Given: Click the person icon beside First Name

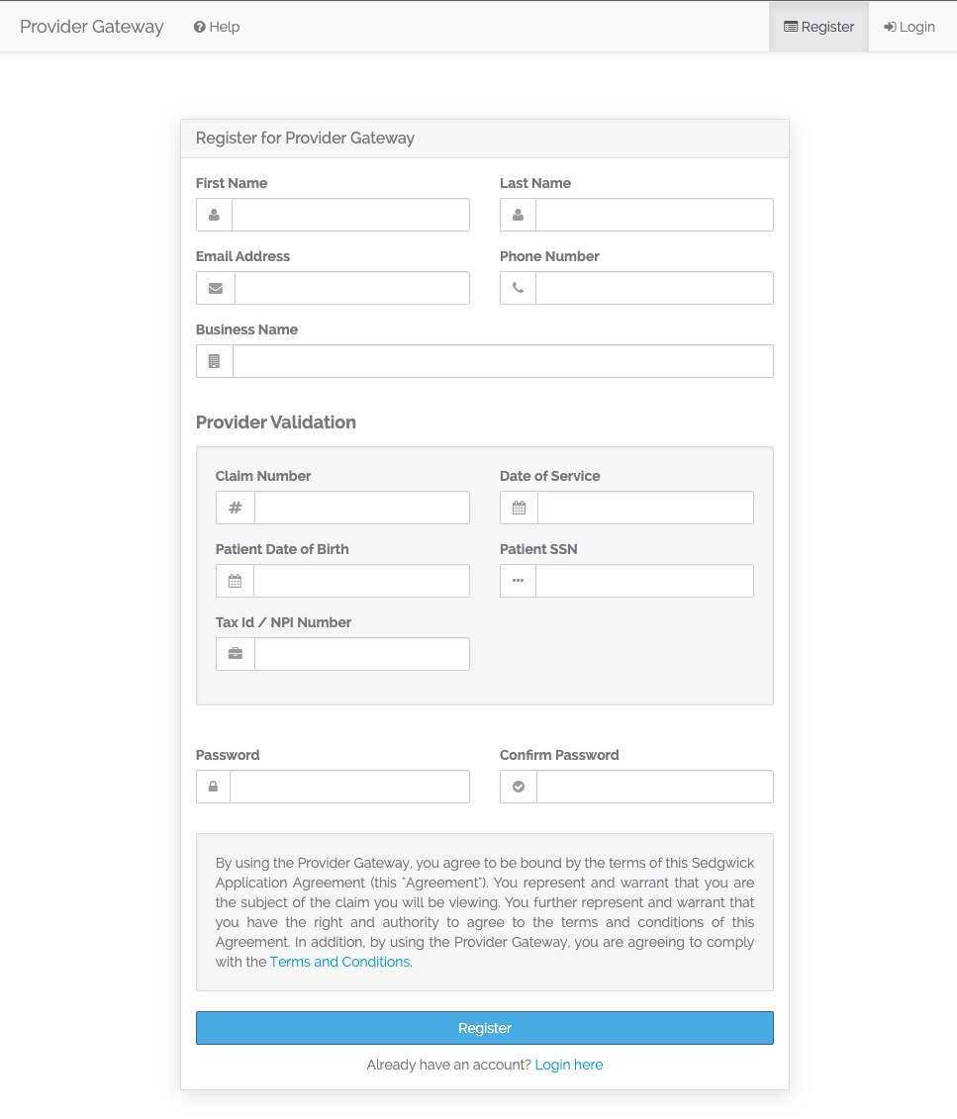Looking at the screenshot, I should point(214,215).
